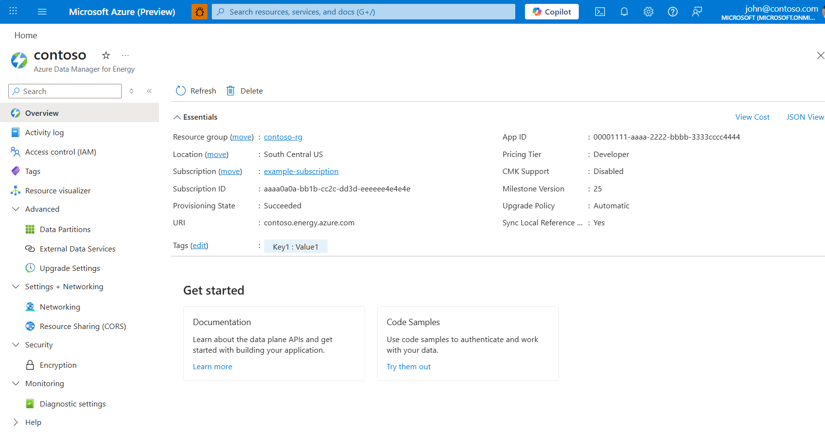Open the notifications bell
Image resolution: width=825 pixels, height=438 pixels.
pyautogui.click(x=624, y=12)
